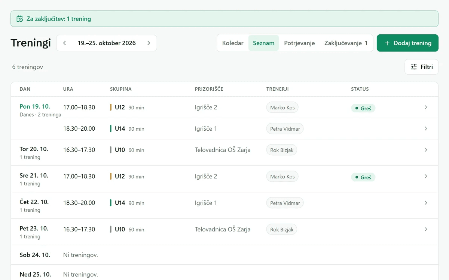This screenshot has width=449, height=280.
Task: Click the Treningi page heading
Action: 31,43
